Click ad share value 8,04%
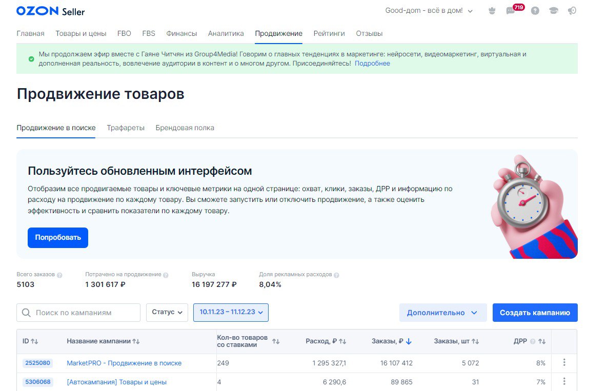This screenshot has width=607, height=391. point(270,284)
